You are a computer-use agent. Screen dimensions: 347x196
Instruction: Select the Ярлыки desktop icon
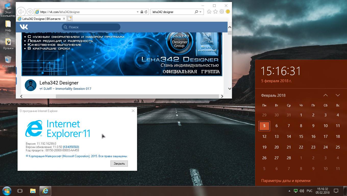pyautogui.click(x=8, y=44)
